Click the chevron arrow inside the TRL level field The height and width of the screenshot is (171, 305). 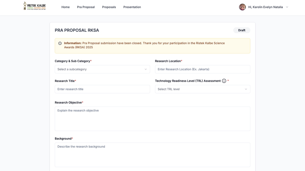tap(246, 89)
